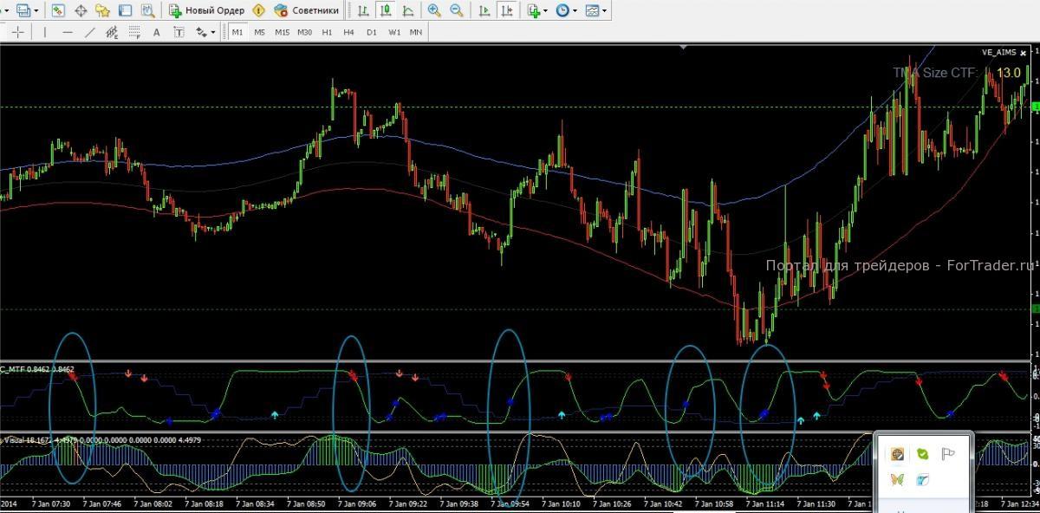The width and height of the screenshot is (1040, 513).
Task: Open the Strategy Tester magnifier icon
Action: (148, 11)
